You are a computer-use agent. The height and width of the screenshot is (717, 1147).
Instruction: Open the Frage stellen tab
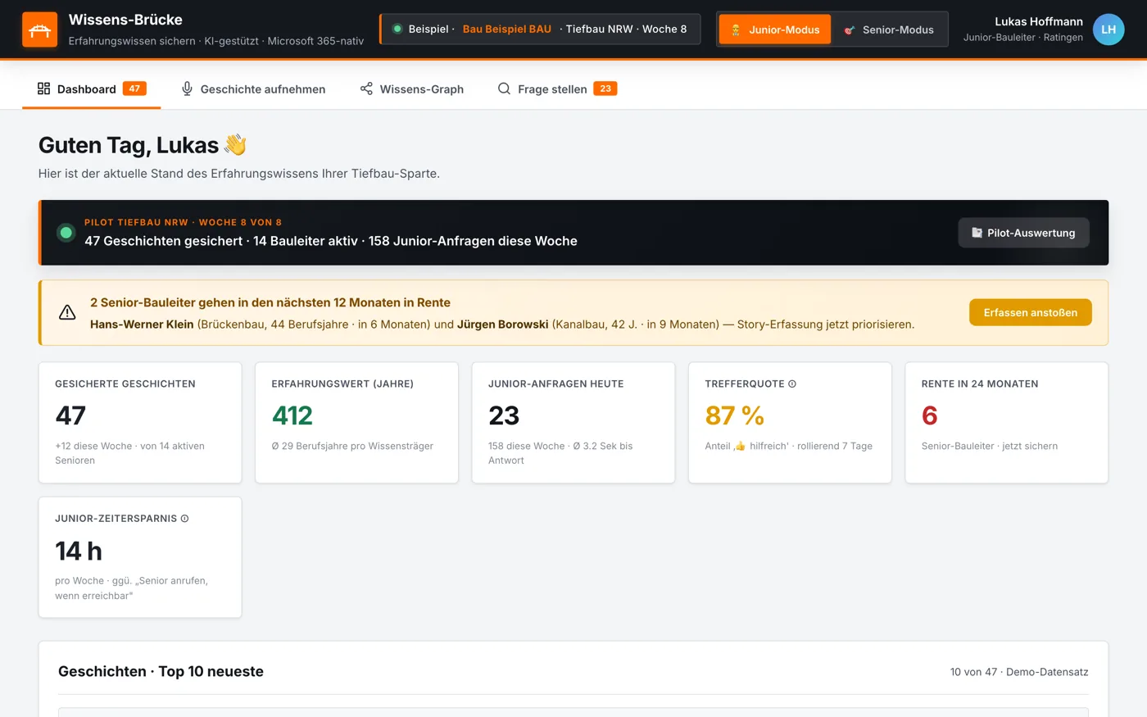coord(557,88)
